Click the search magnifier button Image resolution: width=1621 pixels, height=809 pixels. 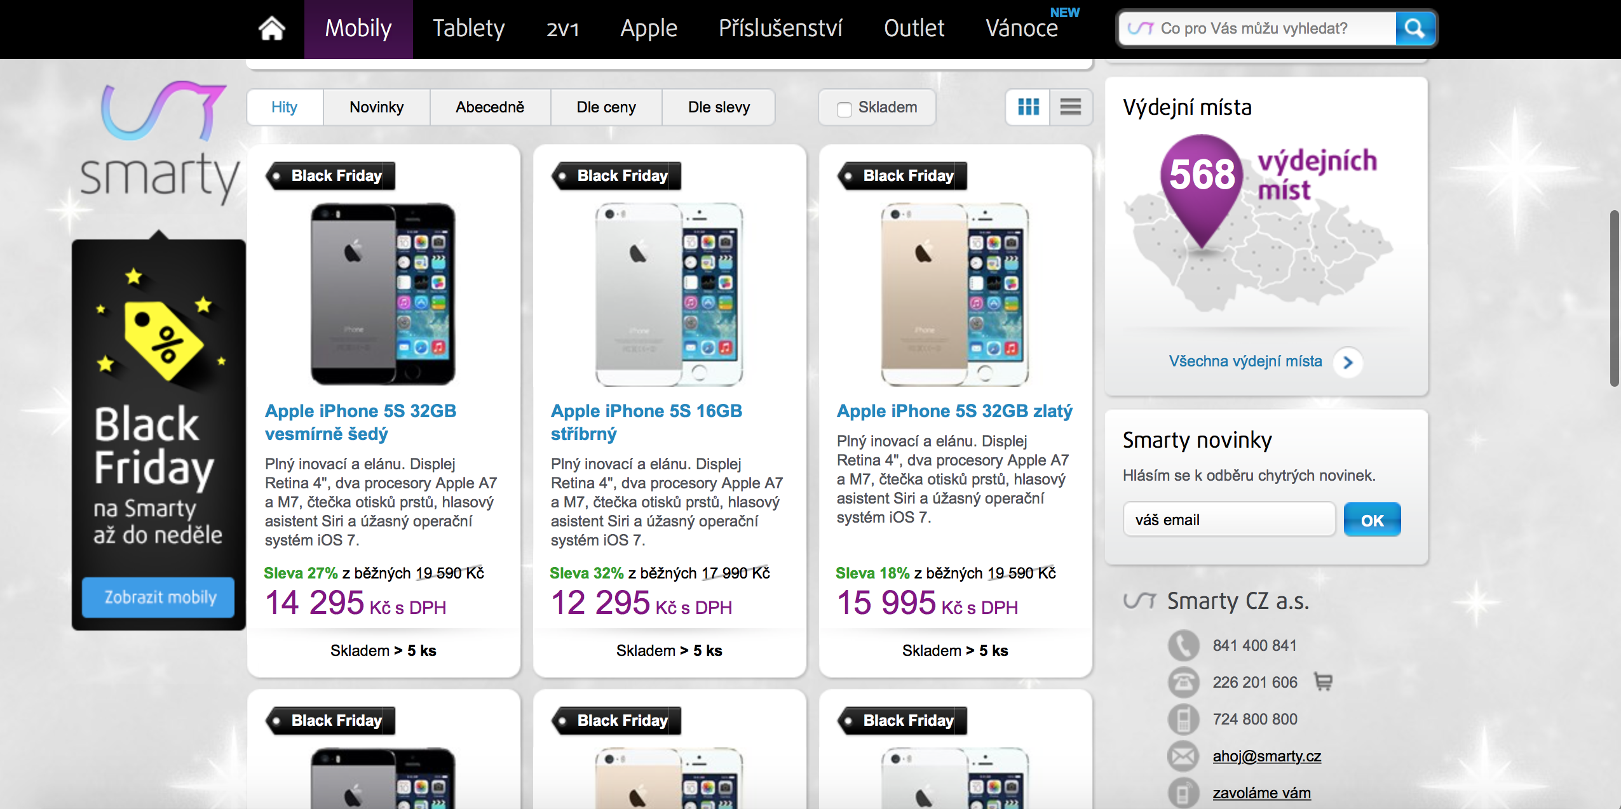coord(1414,29)
